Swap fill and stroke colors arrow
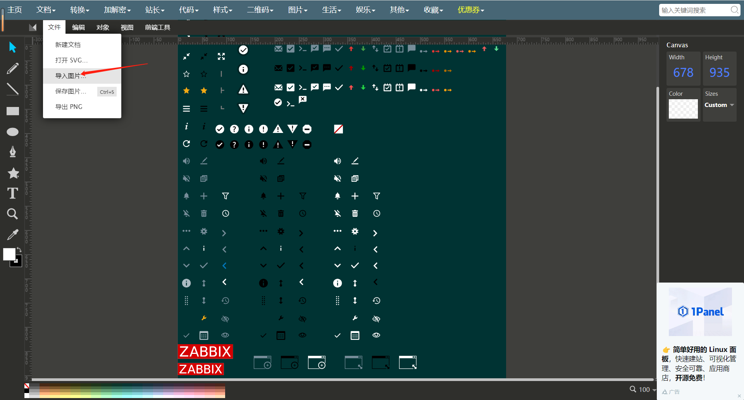 pyautogui.click(x=19, y=250)
